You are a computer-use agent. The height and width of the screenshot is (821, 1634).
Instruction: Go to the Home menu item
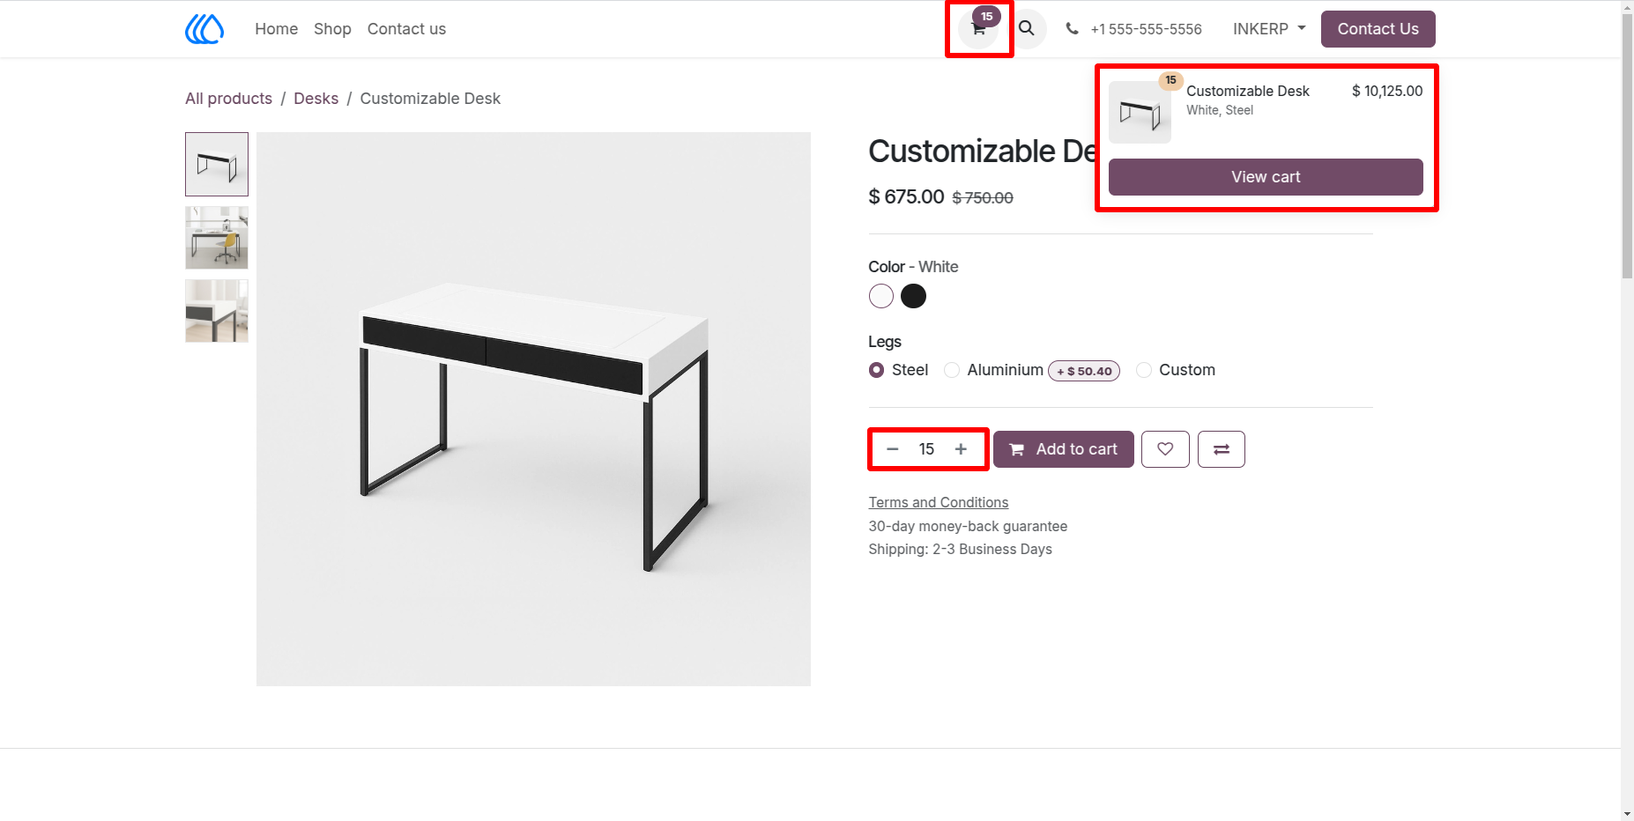tap(277, 29)
